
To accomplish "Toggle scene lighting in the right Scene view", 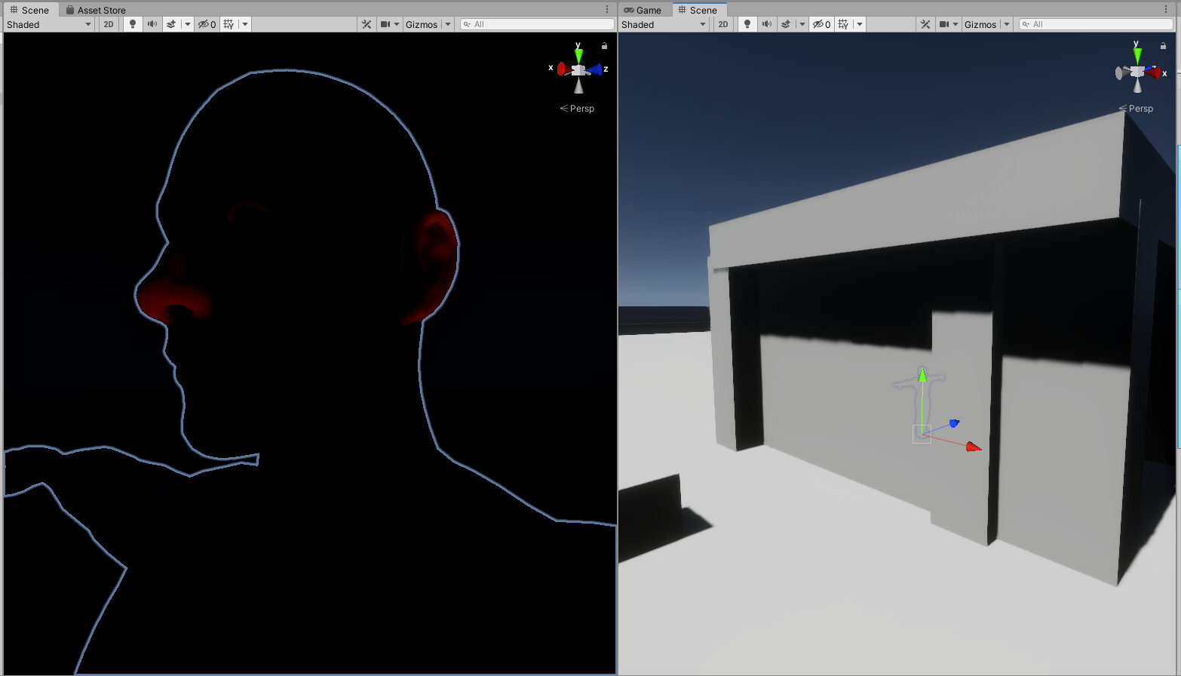I will 747,23.
